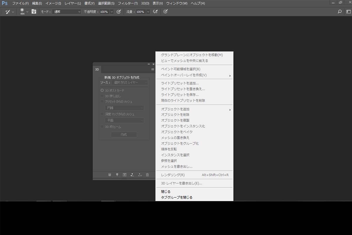
Task: Expand the オブジェクトを追加 submenu
Action: point(194,109)
